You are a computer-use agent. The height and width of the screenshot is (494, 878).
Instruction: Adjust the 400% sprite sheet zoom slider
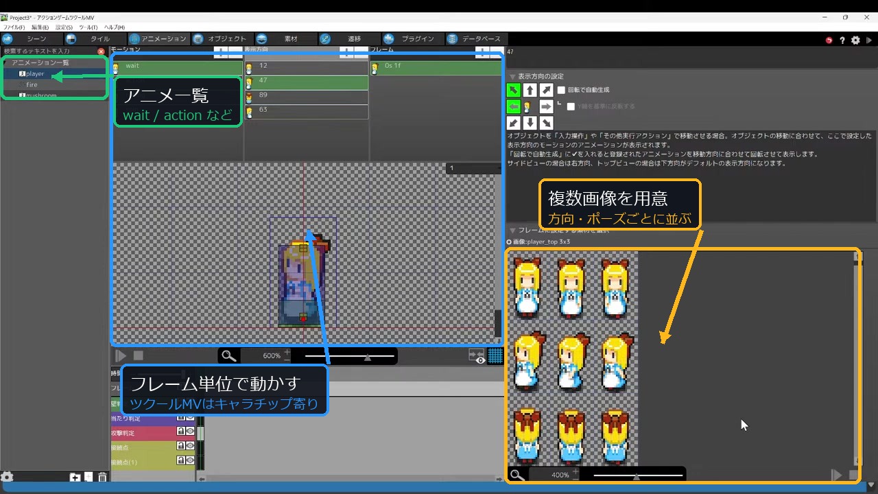(x=638, y=475)
